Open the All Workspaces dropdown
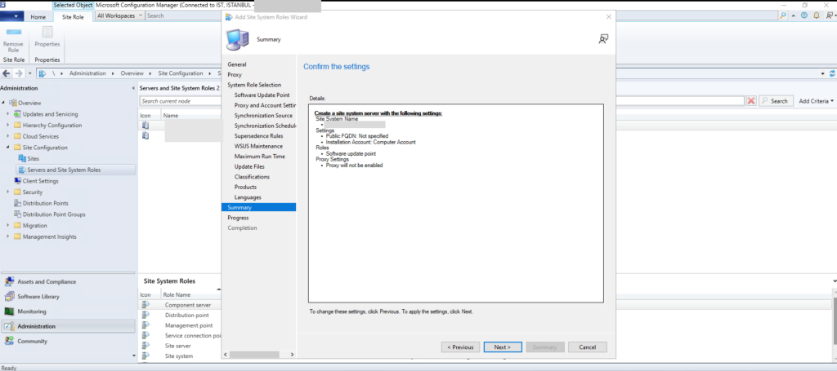The image size is (837, 371). click(x=119, y=15)
